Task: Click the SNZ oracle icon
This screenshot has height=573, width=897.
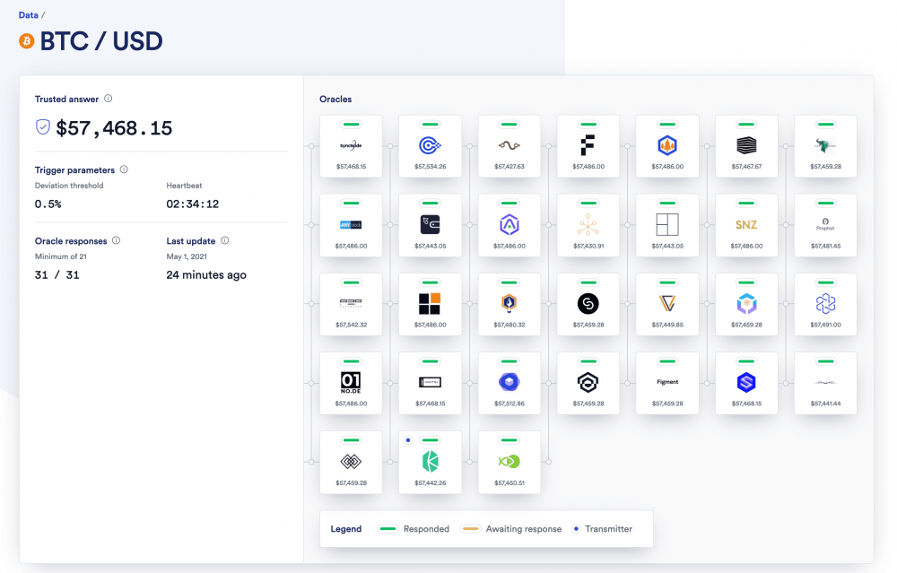Action: 746,222
